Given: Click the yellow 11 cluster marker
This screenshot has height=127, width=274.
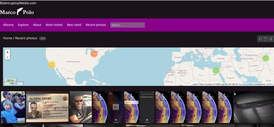Looking at the screenshot, I should coord(52,65).
